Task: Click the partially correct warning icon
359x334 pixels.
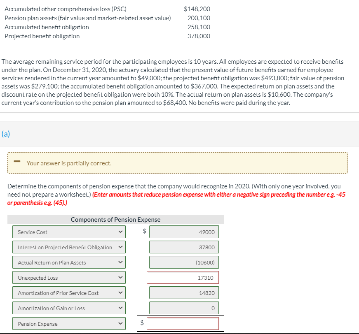Action: pos(16,162)
